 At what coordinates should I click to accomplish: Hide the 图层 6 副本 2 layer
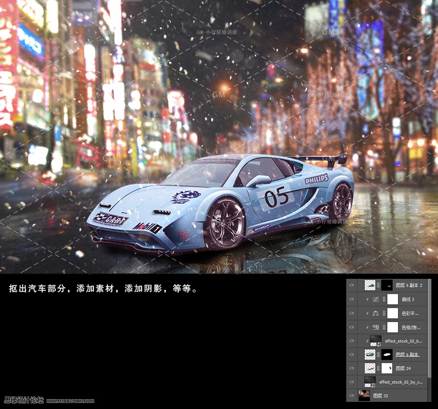click(x=351, y=285)
